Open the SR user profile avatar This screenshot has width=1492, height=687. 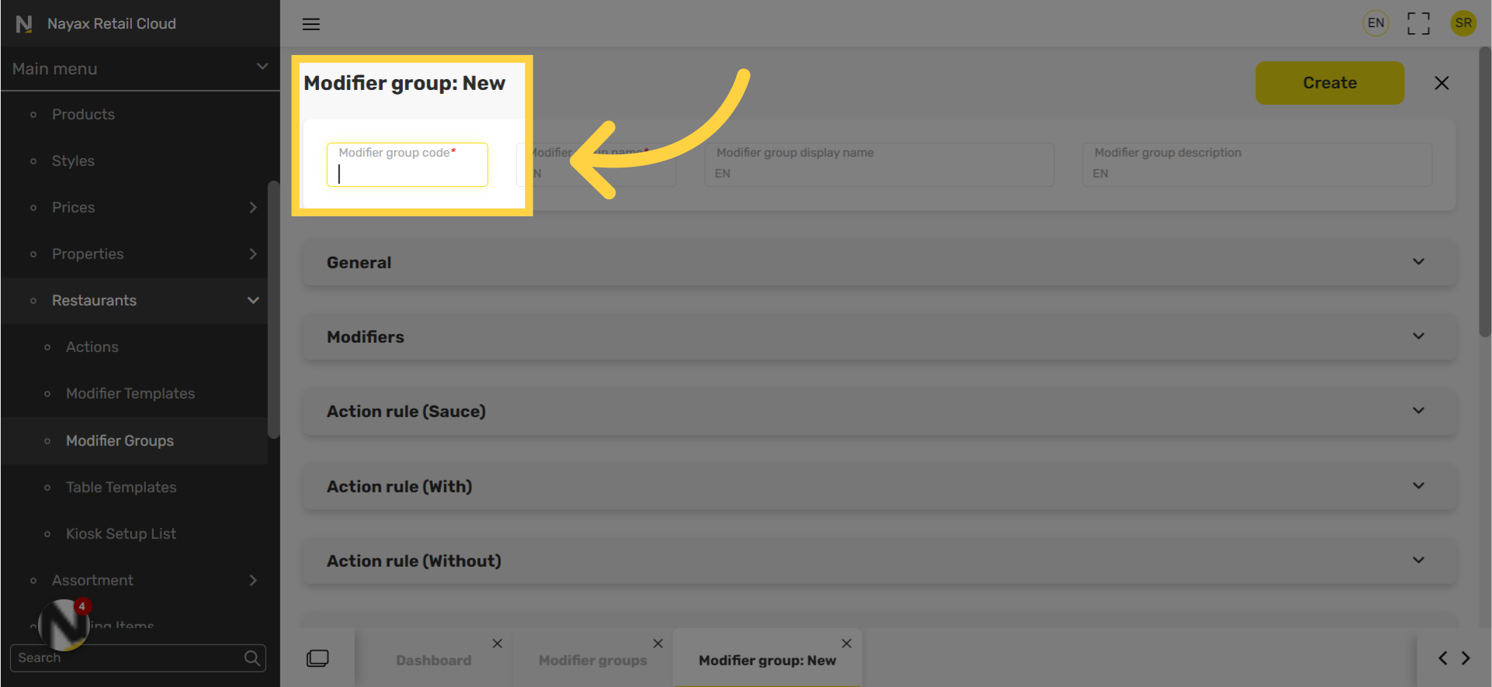(1463, 23)
